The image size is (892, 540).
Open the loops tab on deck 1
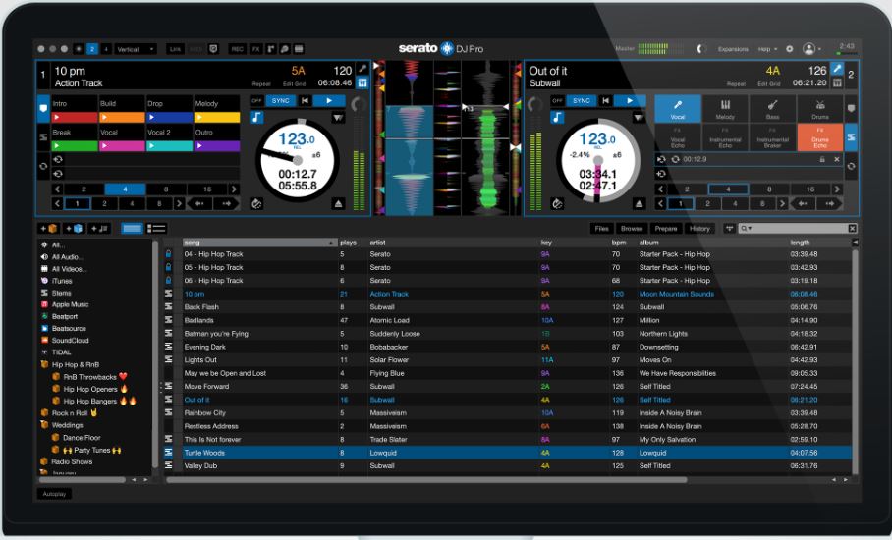[43, 167]
